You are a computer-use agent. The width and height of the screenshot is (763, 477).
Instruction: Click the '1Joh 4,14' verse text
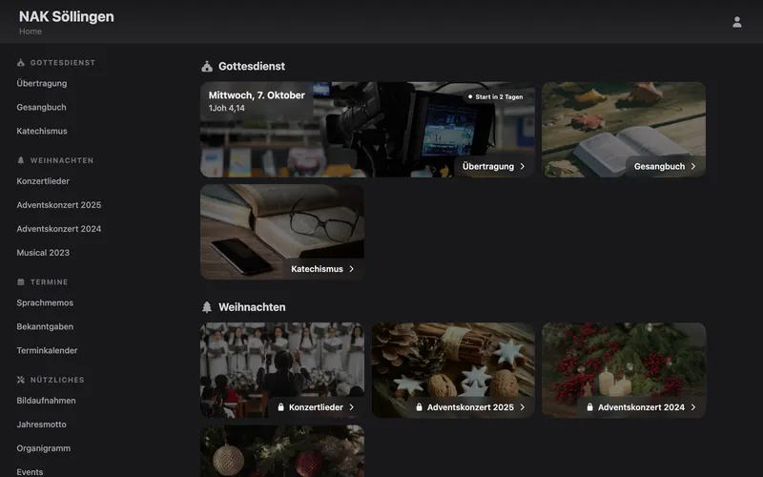[x=227, y=108]
